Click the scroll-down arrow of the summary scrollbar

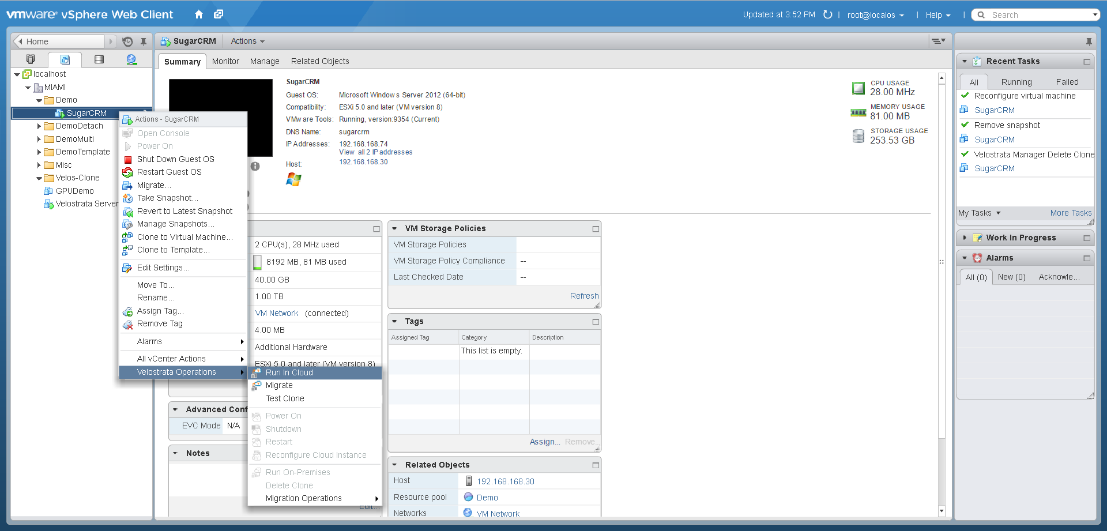(942, 511)
